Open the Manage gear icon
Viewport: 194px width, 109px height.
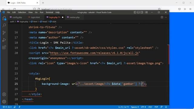pos(4,102)
